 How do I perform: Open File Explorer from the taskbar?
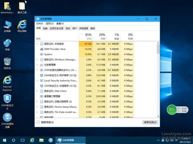(41, 140)
